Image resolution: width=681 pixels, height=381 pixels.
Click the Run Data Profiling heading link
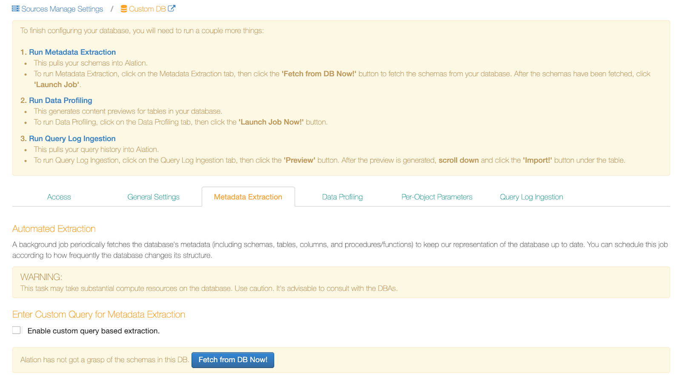coord(60,100)
